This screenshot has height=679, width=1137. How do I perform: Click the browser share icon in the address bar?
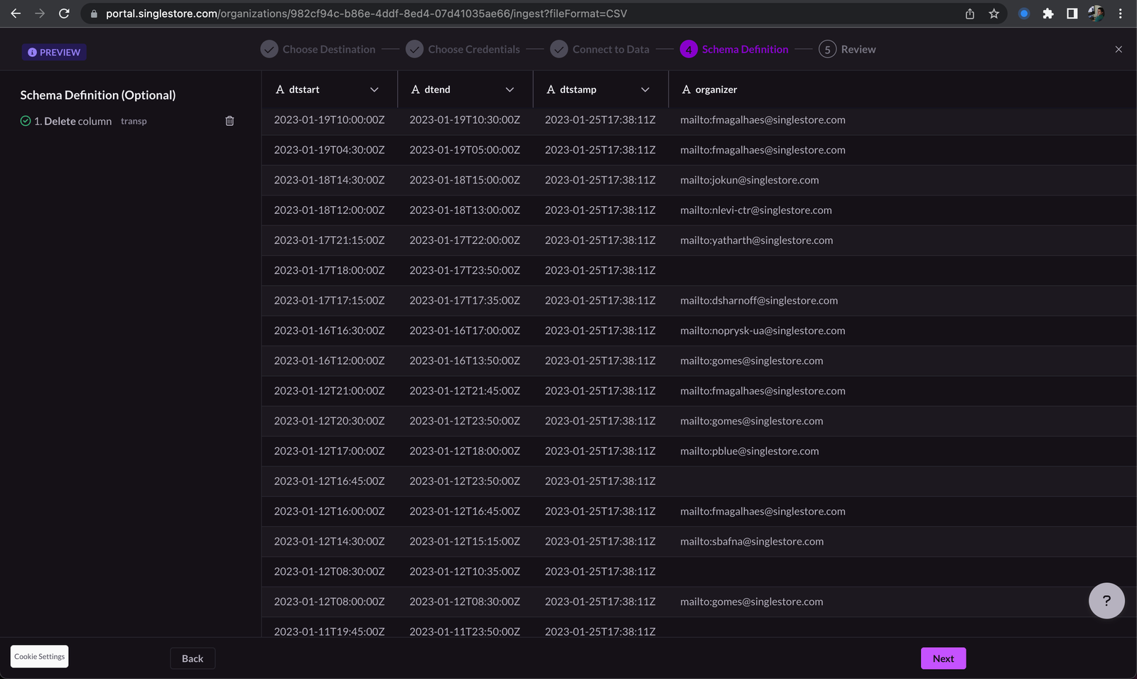click(x=969, y=13)
